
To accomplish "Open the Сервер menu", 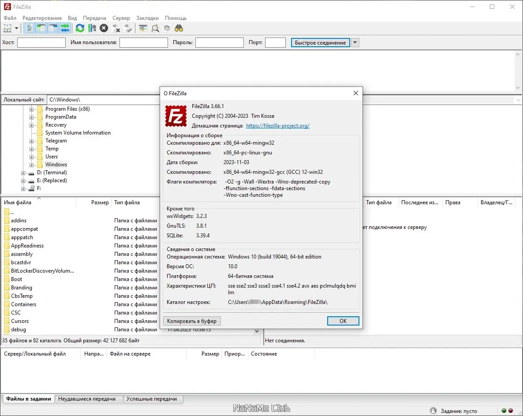I will 121,18.
